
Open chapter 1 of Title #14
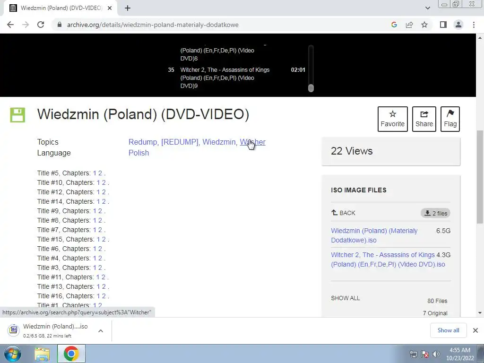(x=98, y=201)
